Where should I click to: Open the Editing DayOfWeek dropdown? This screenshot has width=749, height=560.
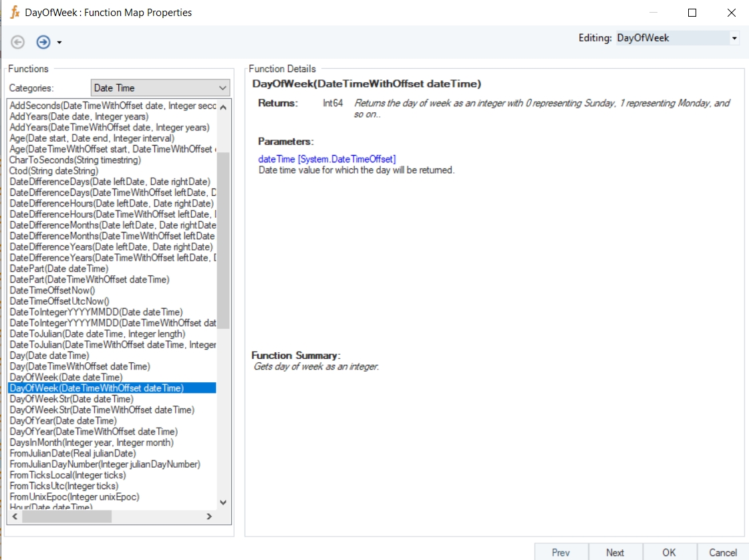(734, 39)
